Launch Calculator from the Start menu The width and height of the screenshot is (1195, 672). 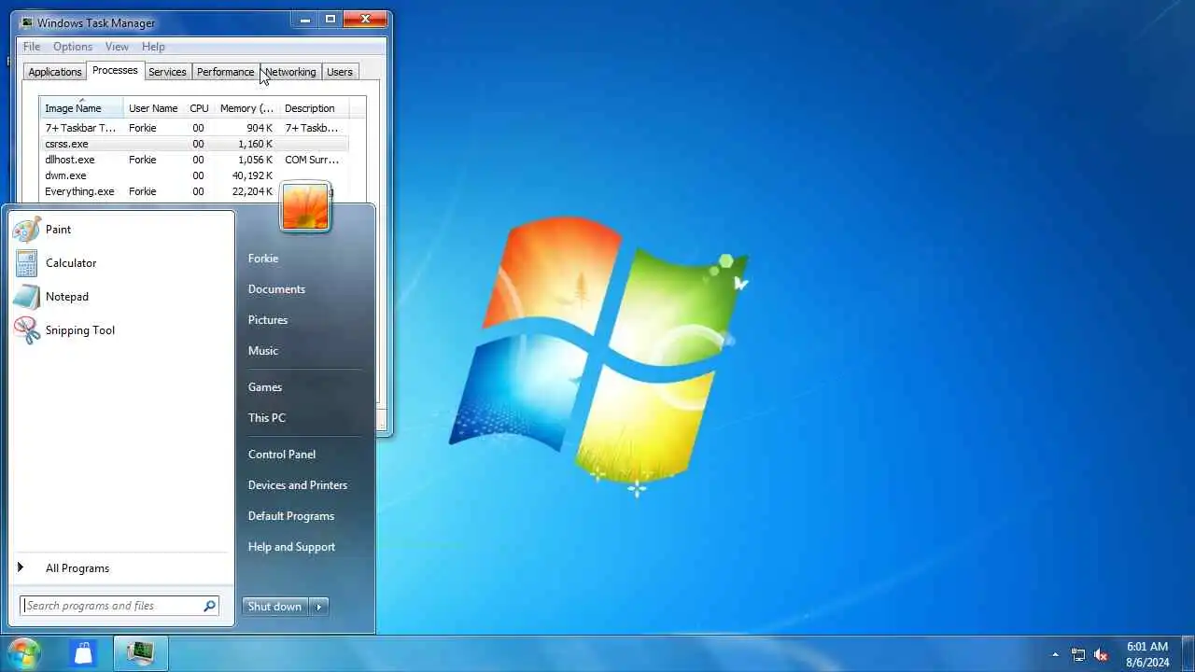pyautogui.click(x=121, y=263)
